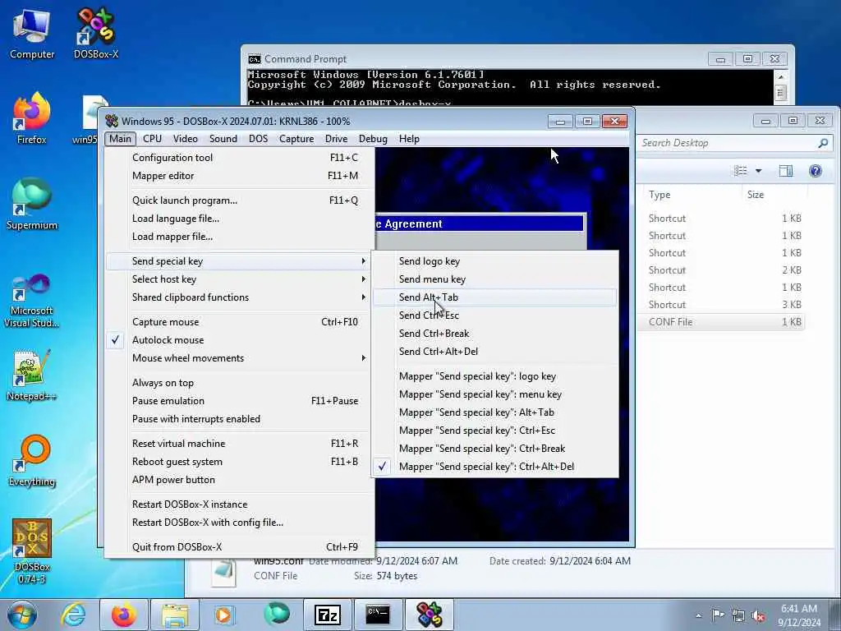Select the Firefox desktop shortcut
The image size is (841, 631).
click(32, 118)
